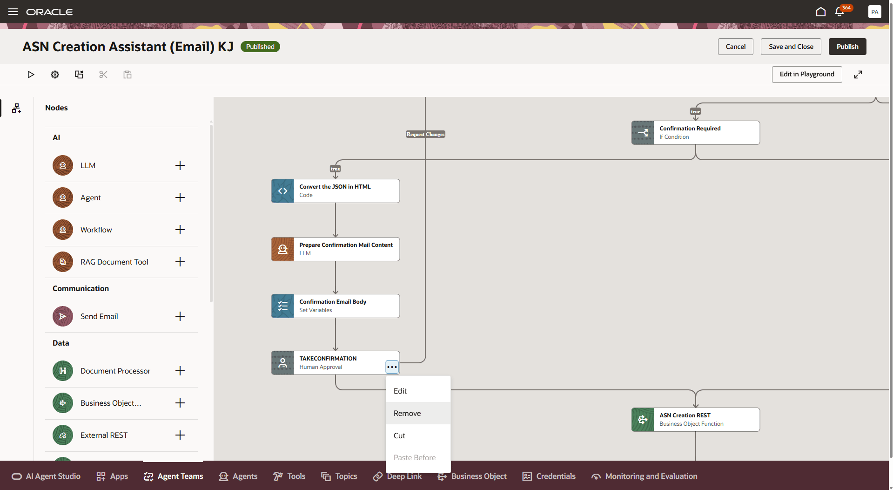Click the Oracle logo
Viewport: 893px width, 490px height.
[x=49, y=12]
